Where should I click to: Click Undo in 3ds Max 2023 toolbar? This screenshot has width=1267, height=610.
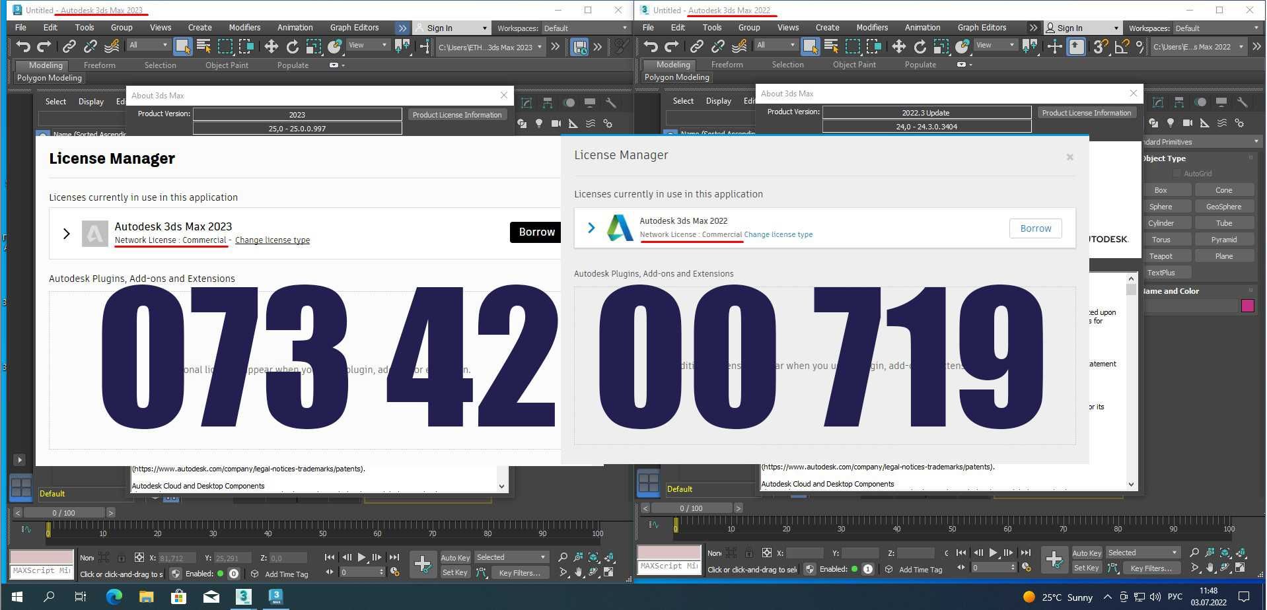24,46
